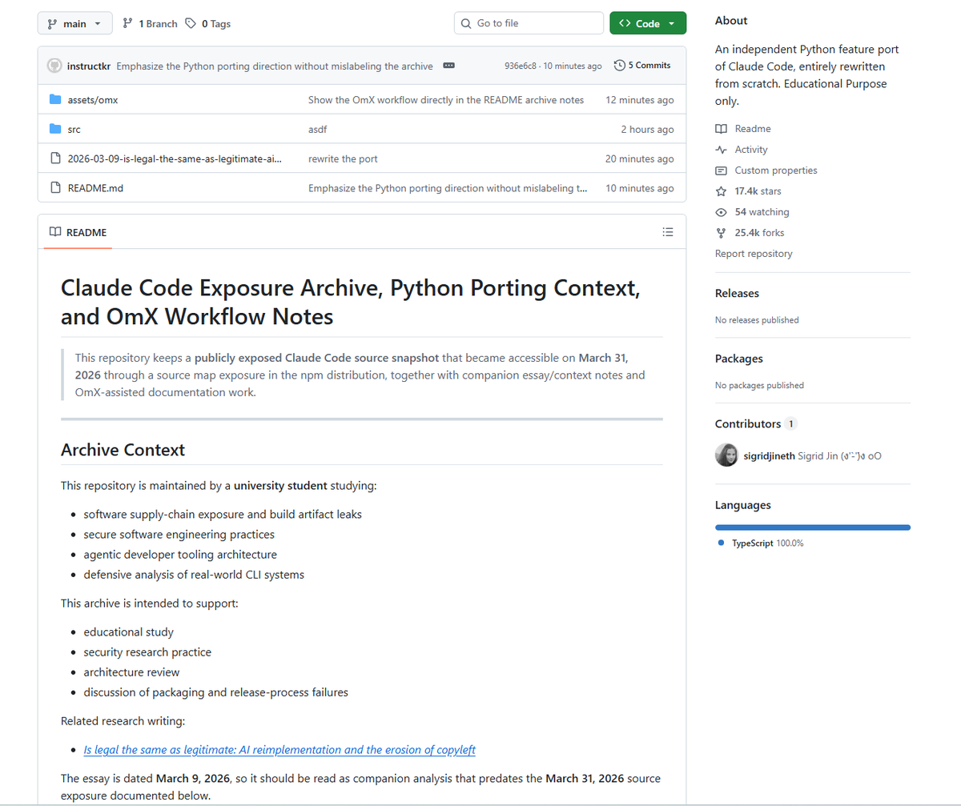This screenshot has width=961, height=806.
Task: Click the star icon in About
Action: [721, 191]
